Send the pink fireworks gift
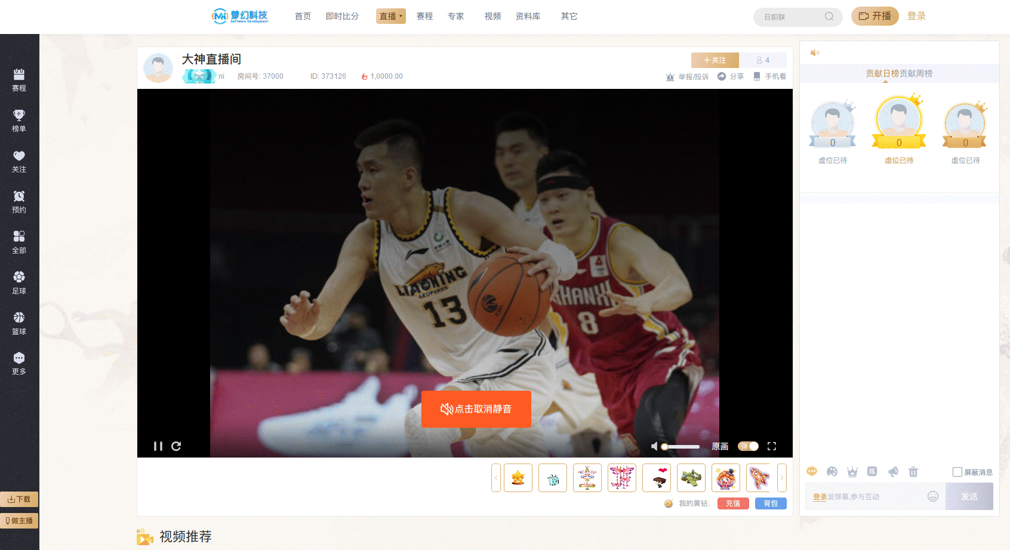1010x550 pixels. click(622, 478)
